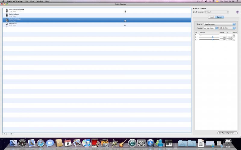Open the Source dropdown showing Headphones

(220, 24)
